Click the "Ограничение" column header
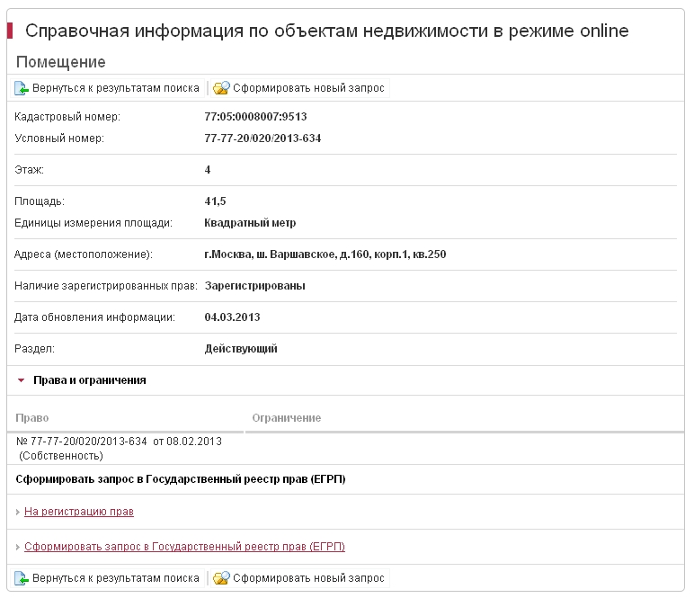This screenshot has height=598, width=694. tap(286, 418)
